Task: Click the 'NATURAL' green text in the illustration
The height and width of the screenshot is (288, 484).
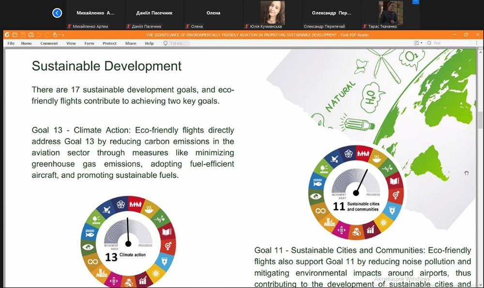Action: pos(340,97)
